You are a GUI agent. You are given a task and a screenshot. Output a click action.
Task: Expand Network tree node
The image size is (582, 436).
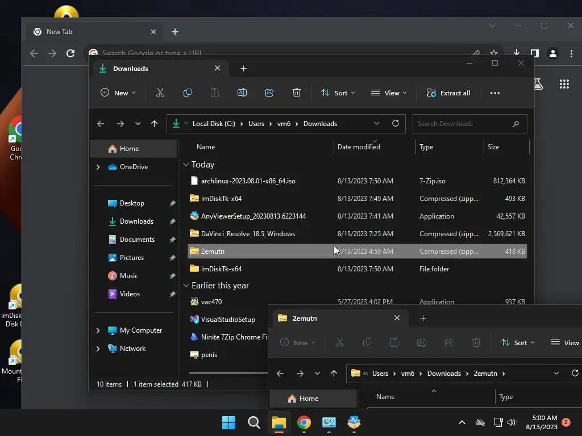(x=98, y=349)
